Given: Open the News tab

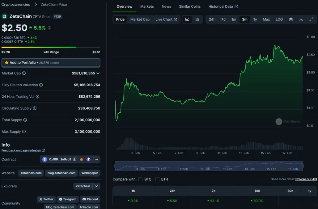Looking at the screenshot, I should pyautogui.click(x=166, y=6).
